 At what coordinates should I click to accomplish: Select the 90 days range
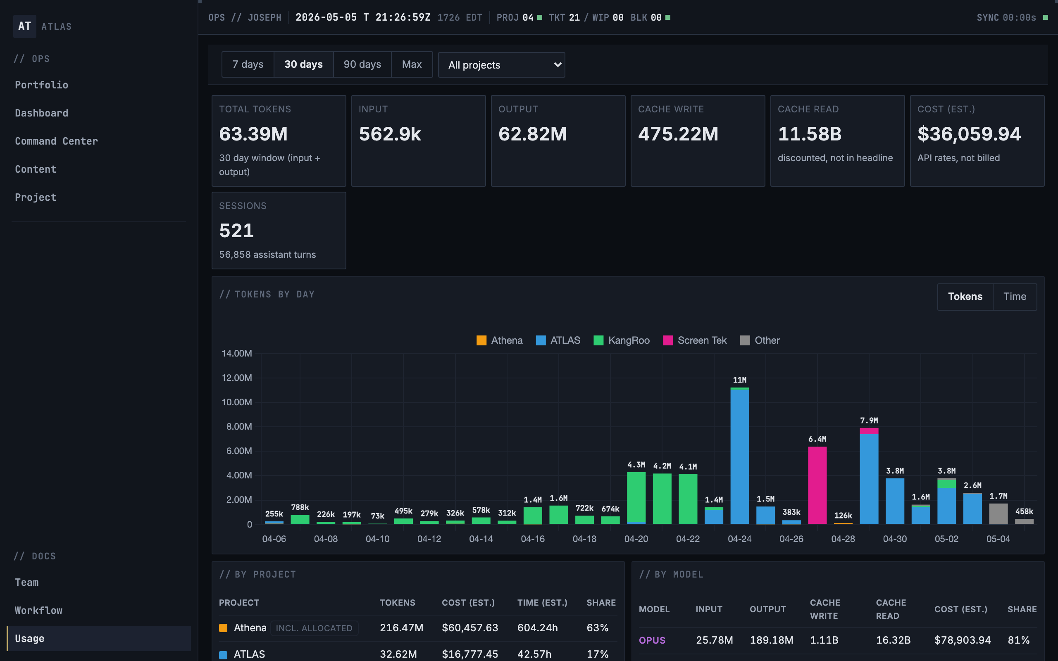tap(362, 64)
